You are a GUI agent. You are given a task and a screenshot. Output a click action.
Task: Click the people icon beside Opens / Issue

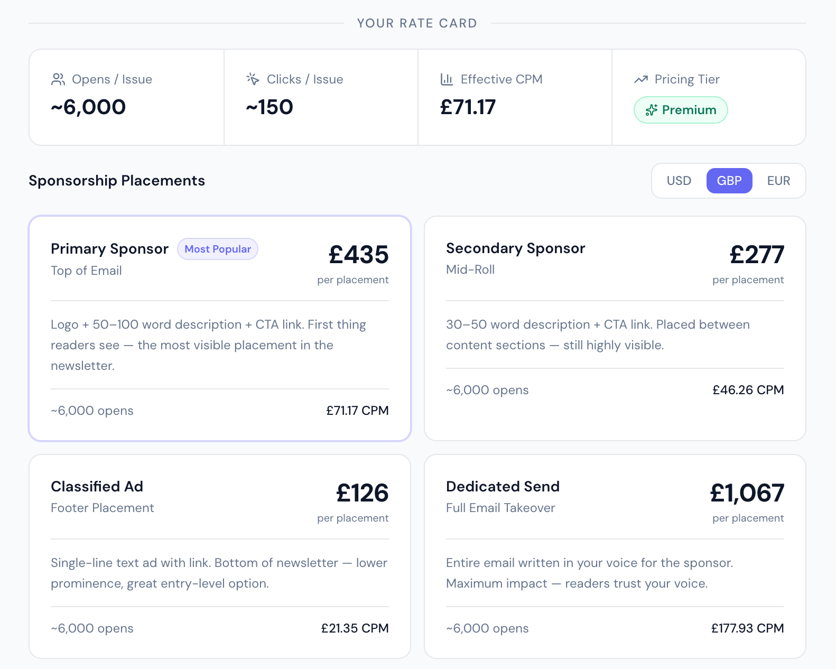pyautogui.click(x=58, y=79)
